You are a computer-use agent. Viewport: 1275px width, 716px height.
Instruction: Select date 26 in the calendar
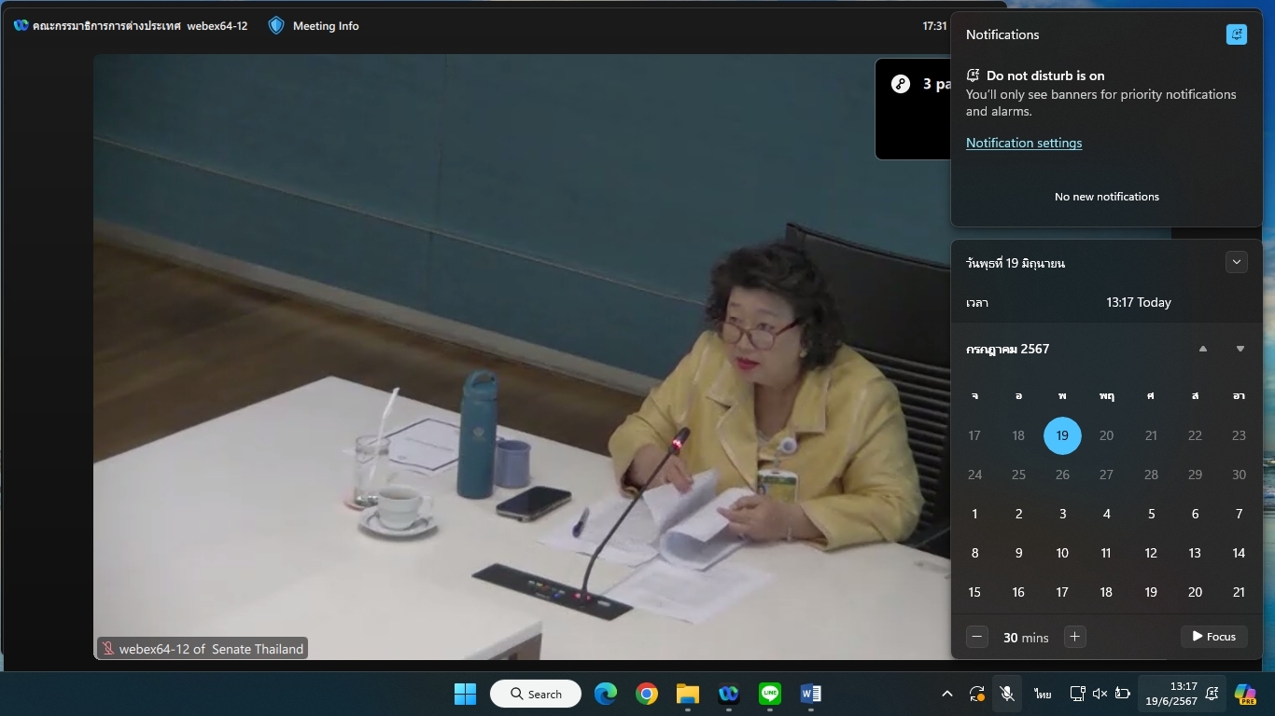(x=1062, y=475)
